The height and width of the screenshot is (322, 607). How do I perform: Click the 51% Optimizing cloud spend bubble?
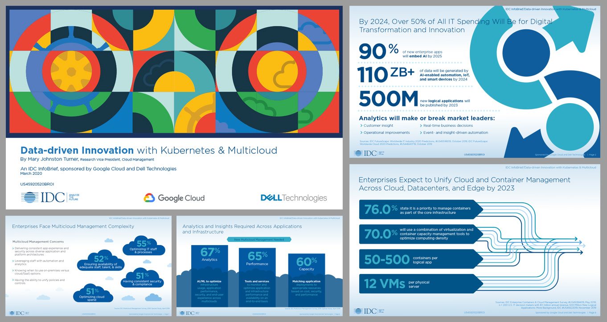pos(91,295)
